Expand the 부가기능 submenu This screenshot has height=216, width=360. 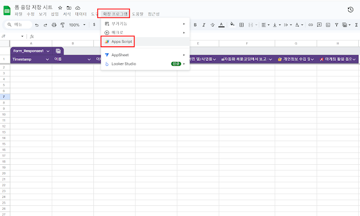tap(145, 24)
